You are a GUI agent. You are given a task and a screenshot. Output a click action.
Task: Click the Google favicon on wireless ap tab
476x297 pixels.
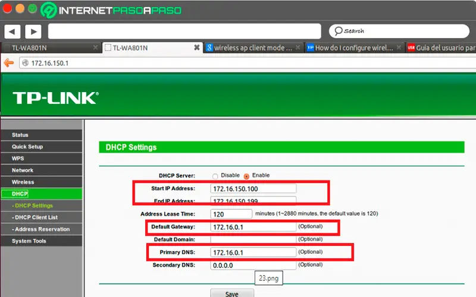[x=209, y=48]
